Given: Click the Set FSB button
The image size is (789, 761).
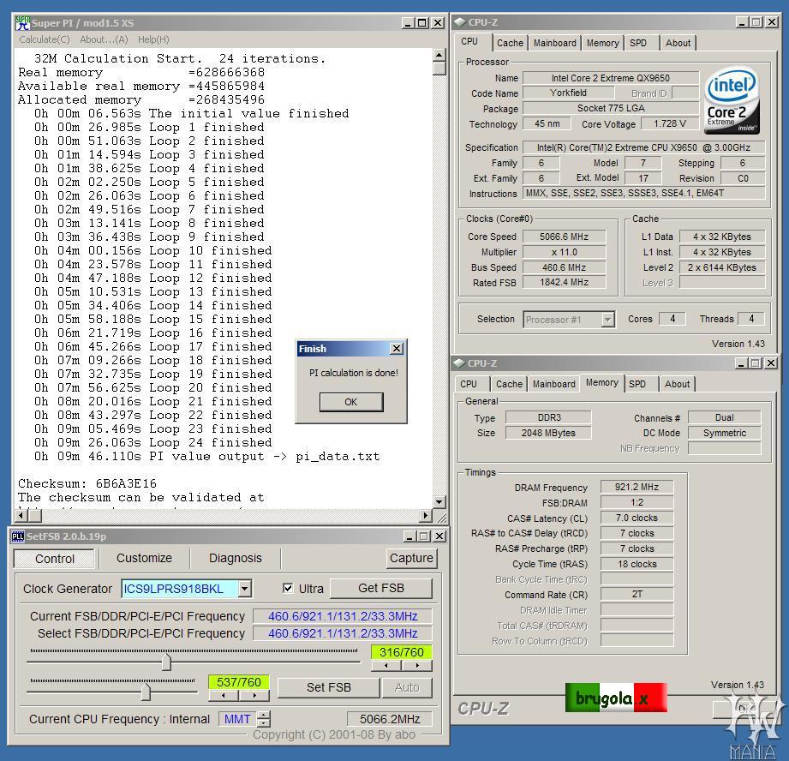Looking at the screenshot, I should [x=329, y=687].
